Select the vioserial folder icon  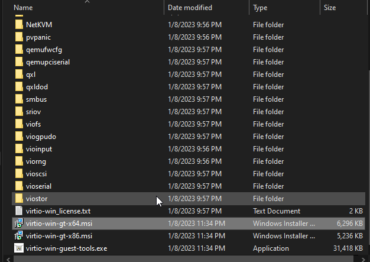tap(19, 186)
